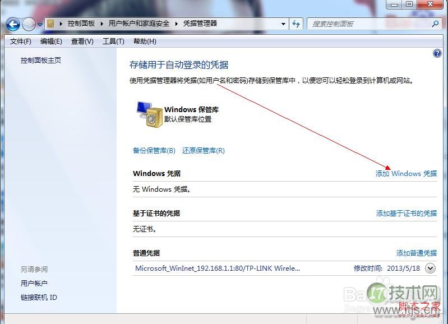This screenshot has height=324, width=448.
Task: Click the 基于证书的凭据 section heading
Action: (x=156, y=213)
